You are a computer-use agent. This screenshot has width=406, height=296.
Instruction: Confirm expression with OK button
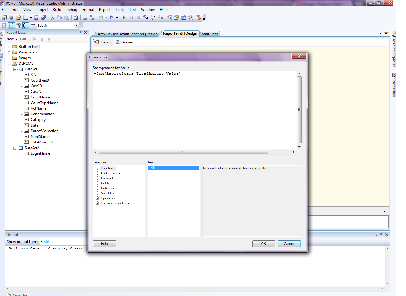coord(263,244)
